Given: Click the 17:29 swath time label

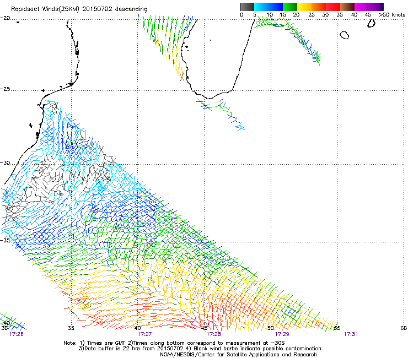Looking at the screenshot, I should 282,334.
